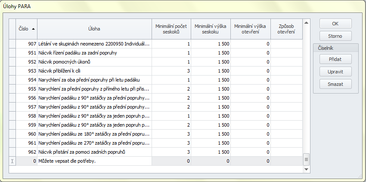
Task: Click the Minimální počet seskoků header
Action: [x=171, y=29]
